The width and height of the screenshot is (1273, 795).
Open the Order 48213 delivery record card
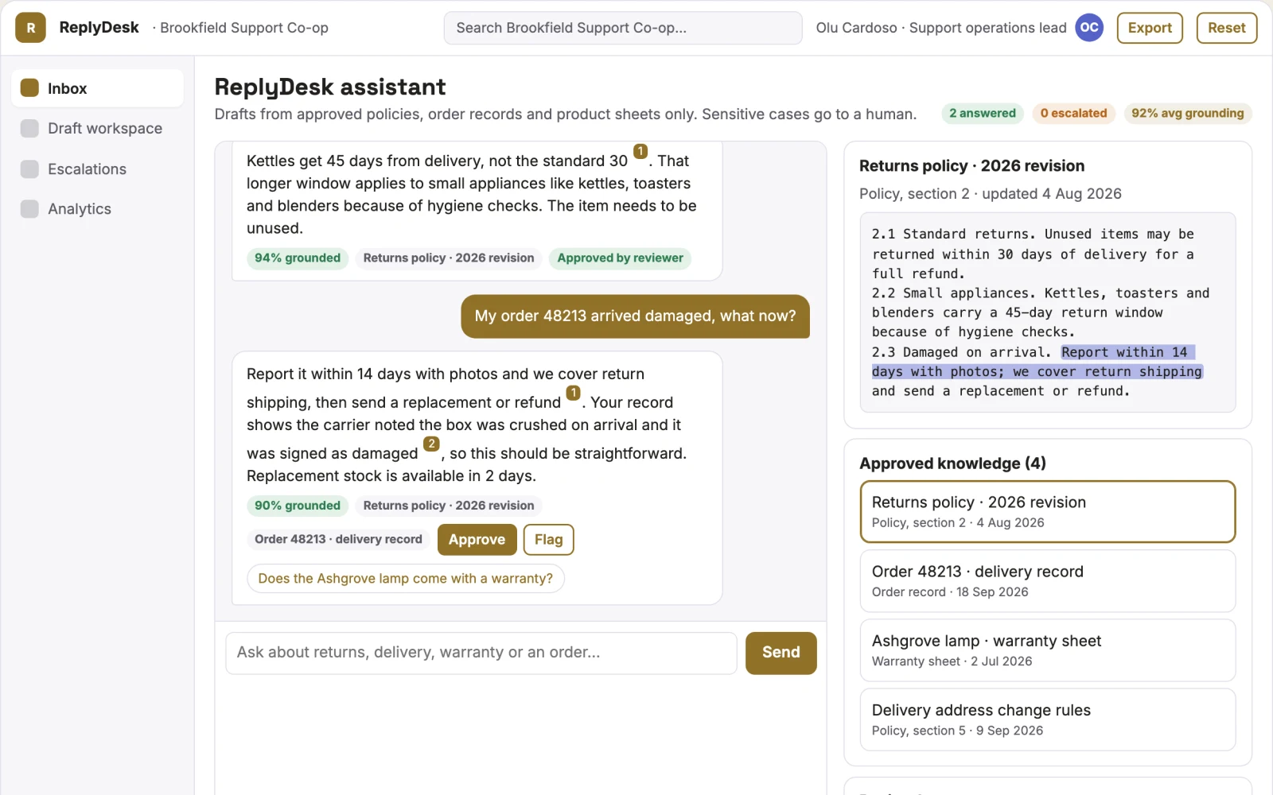pos(1047,581)
